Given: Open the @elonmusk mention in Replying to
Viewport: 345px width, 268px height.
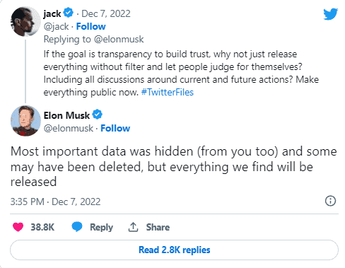Looking at the screenshot, I should pyautogui.click(x=119, y=39).
